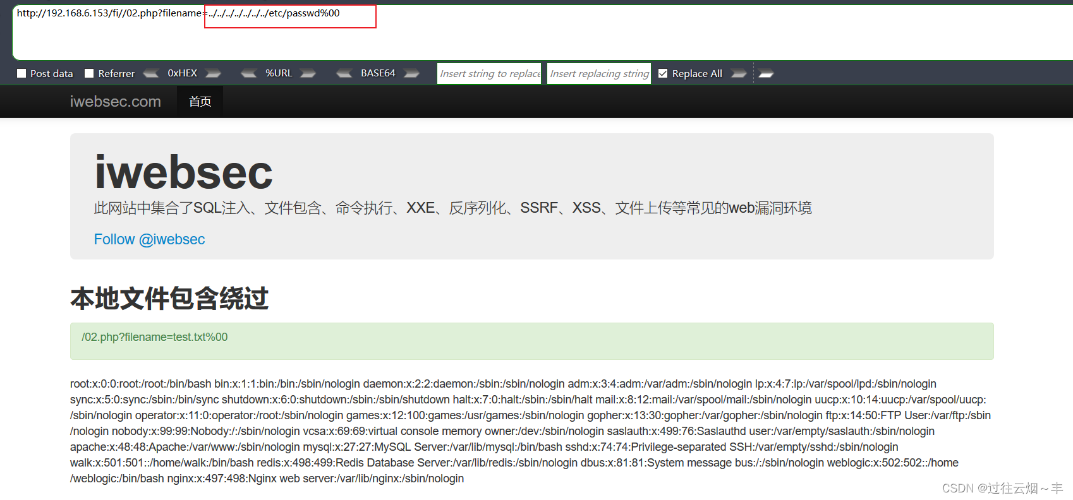
Task: Click the 0xHEX encode right arrow
Action: pyautogui.click(x=214, y=74)
